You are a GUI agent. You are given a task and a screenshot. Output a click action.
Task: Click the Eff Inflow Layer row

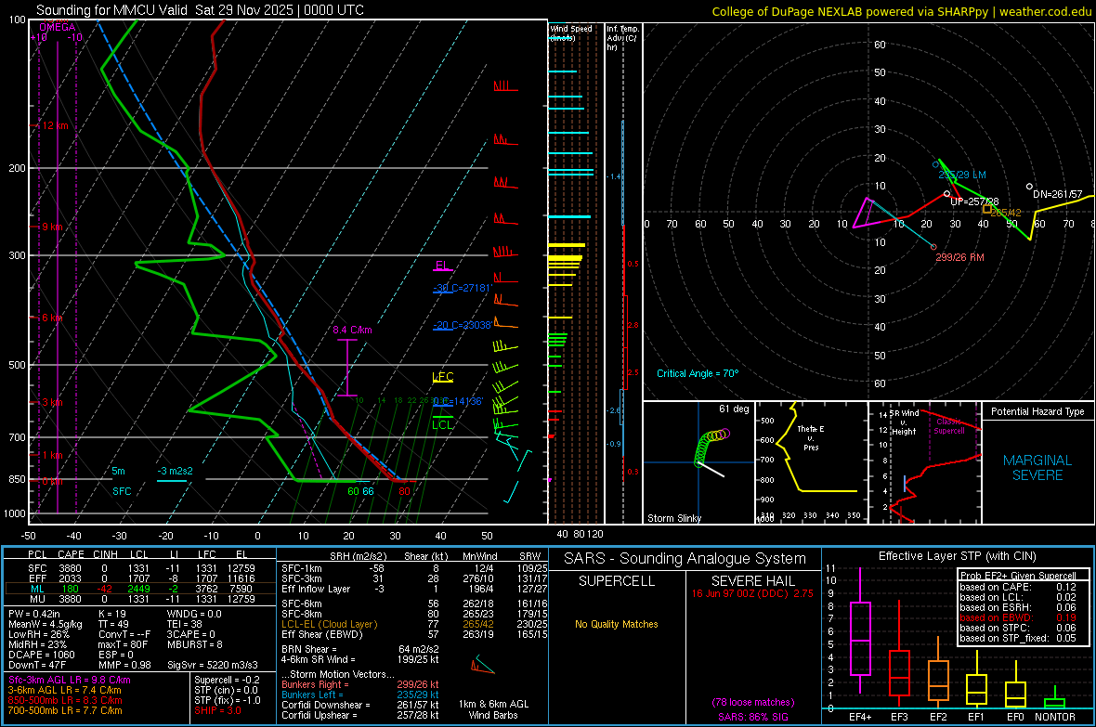point(414,589)
